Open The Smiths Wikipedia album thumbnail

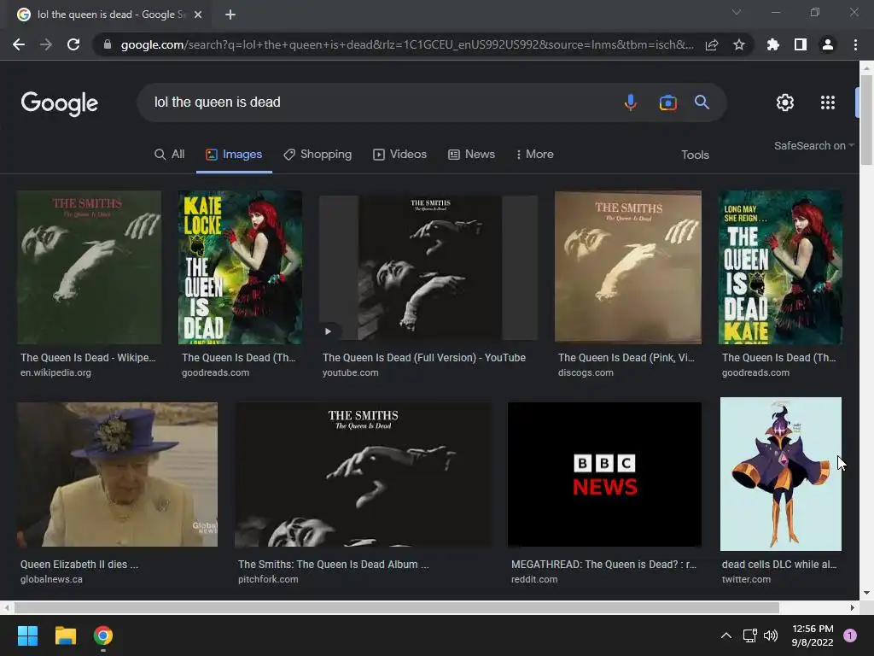(89, 267)
